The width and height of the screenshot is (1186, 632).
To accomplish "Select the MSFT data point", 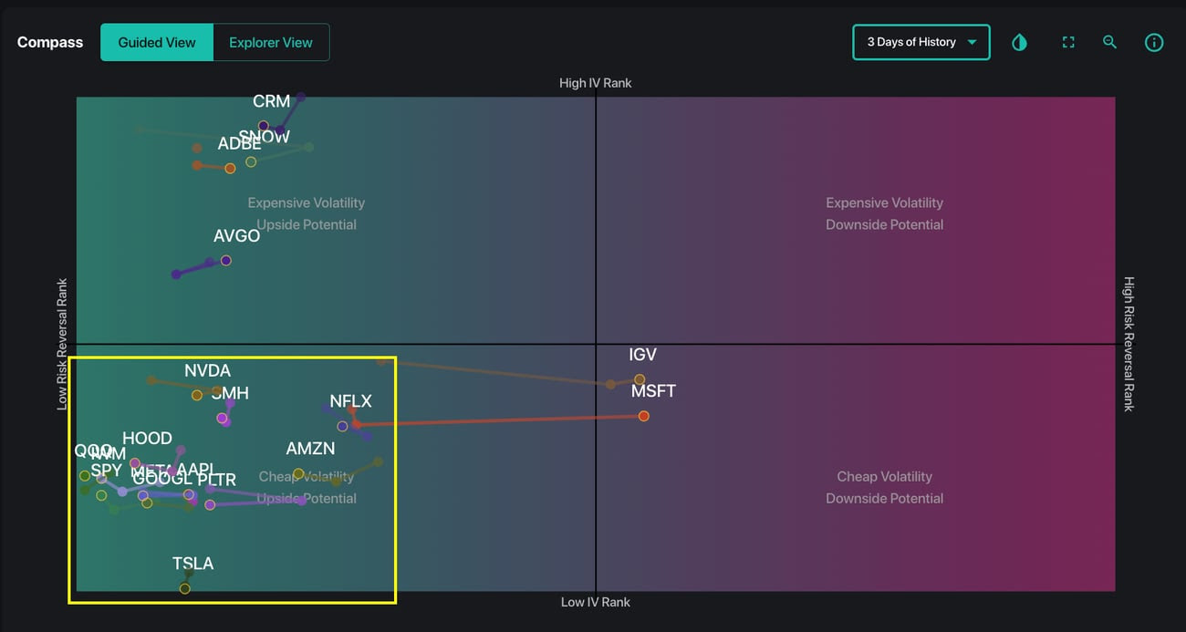I will pyautogui.click(x=643, y=416).
